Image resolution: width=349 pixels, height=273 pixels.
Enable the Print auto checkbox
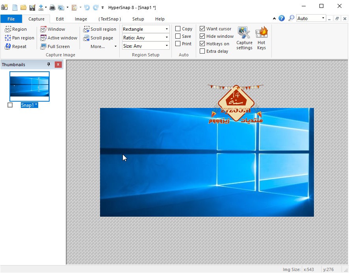tap(178, 44)
